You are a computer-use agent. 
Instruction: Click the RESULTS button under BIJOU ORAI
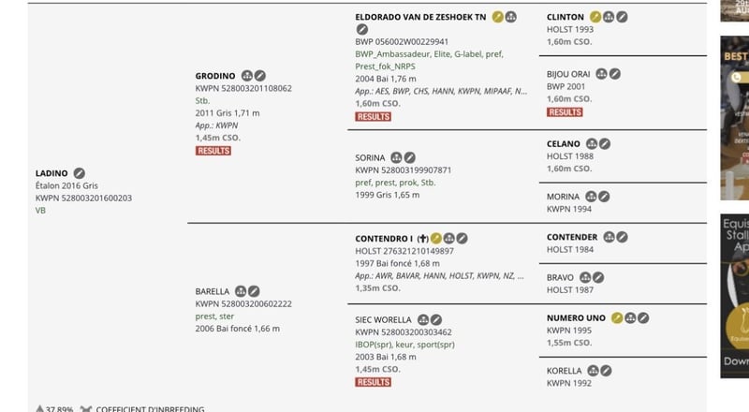pos(565,111)
